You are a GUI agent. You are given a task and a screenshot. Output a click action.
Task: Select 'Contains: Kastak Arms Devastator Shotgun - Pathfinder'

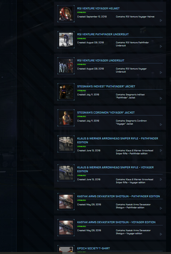[x=133, y=206]
